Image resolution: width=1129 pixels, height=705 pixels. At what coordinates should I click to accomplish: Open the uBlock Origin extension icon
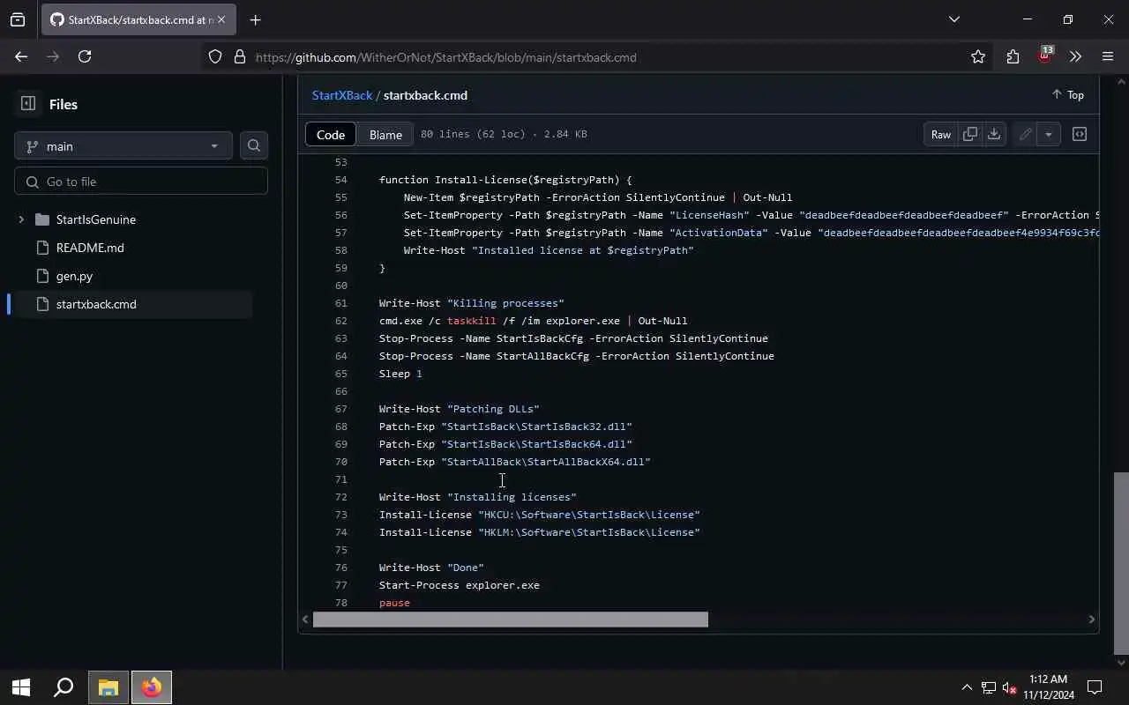(1045, 55)
